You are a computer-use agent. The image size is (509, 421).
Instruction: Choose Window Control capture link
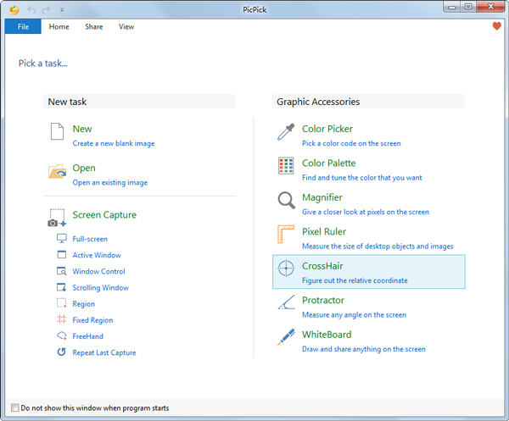coord(98,271)
